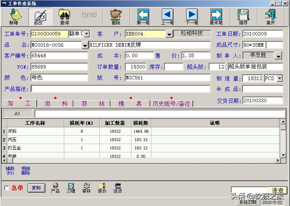Expand the PCS unit dropdown
Screen dimensions: 290x206
click(279, 78)
